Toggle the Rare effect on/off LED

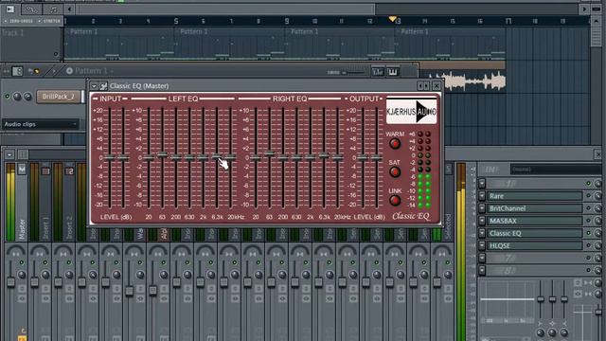[588, 196]
